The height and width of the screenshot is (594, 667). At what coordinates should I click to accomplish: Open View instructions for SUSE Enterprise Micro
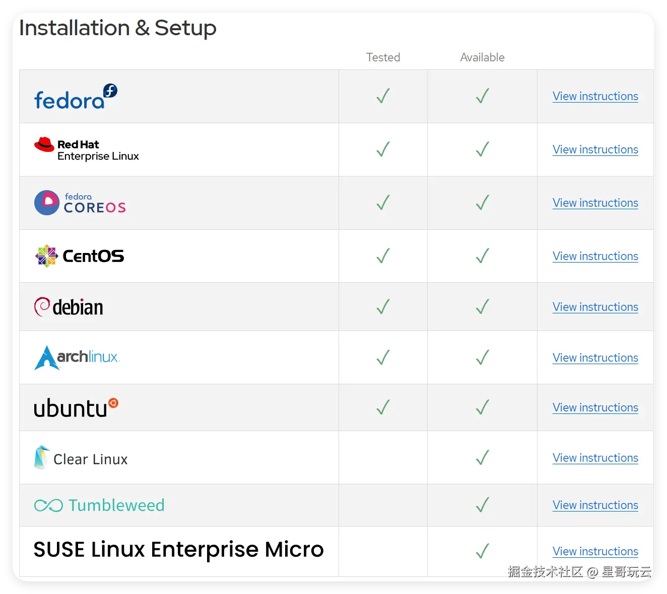coord(595,551)
